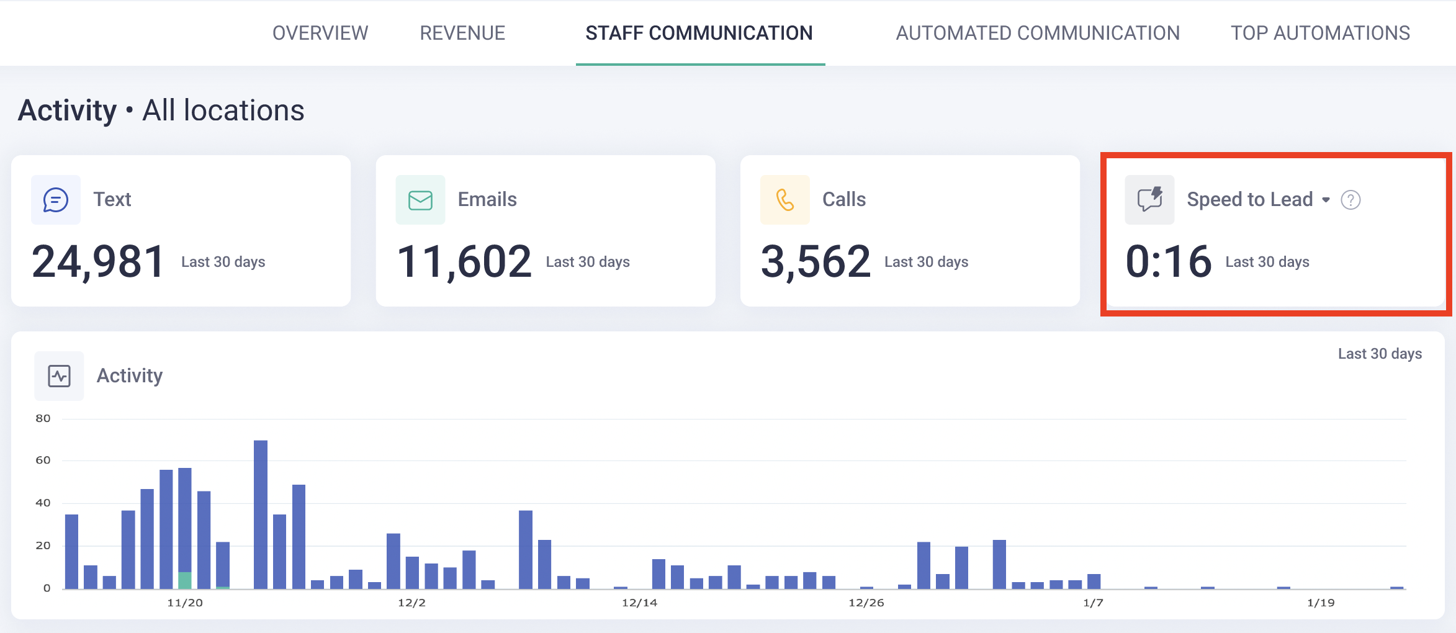Click the Emails envelope icon
This screenshot has width=1456, height=633.
point(420,200)
